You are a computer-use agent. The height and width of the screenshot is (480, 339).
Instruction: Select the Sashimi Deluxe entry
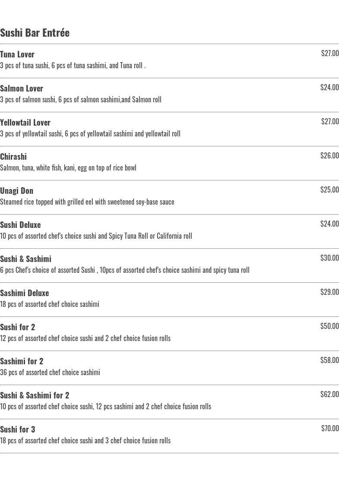click(x=25, y=293)
